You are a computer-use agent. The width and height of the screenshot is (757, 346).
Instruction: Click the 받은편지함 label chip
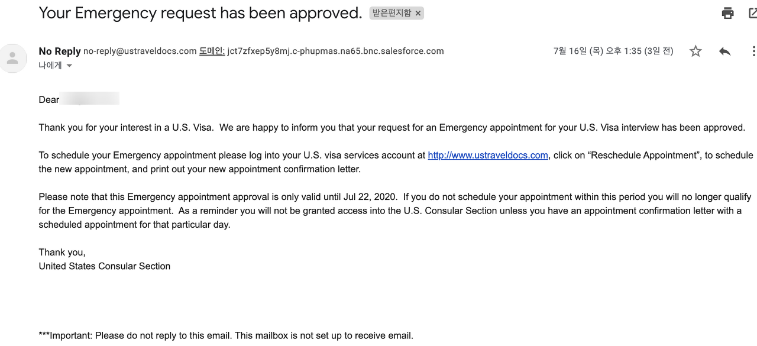point(392,13)
